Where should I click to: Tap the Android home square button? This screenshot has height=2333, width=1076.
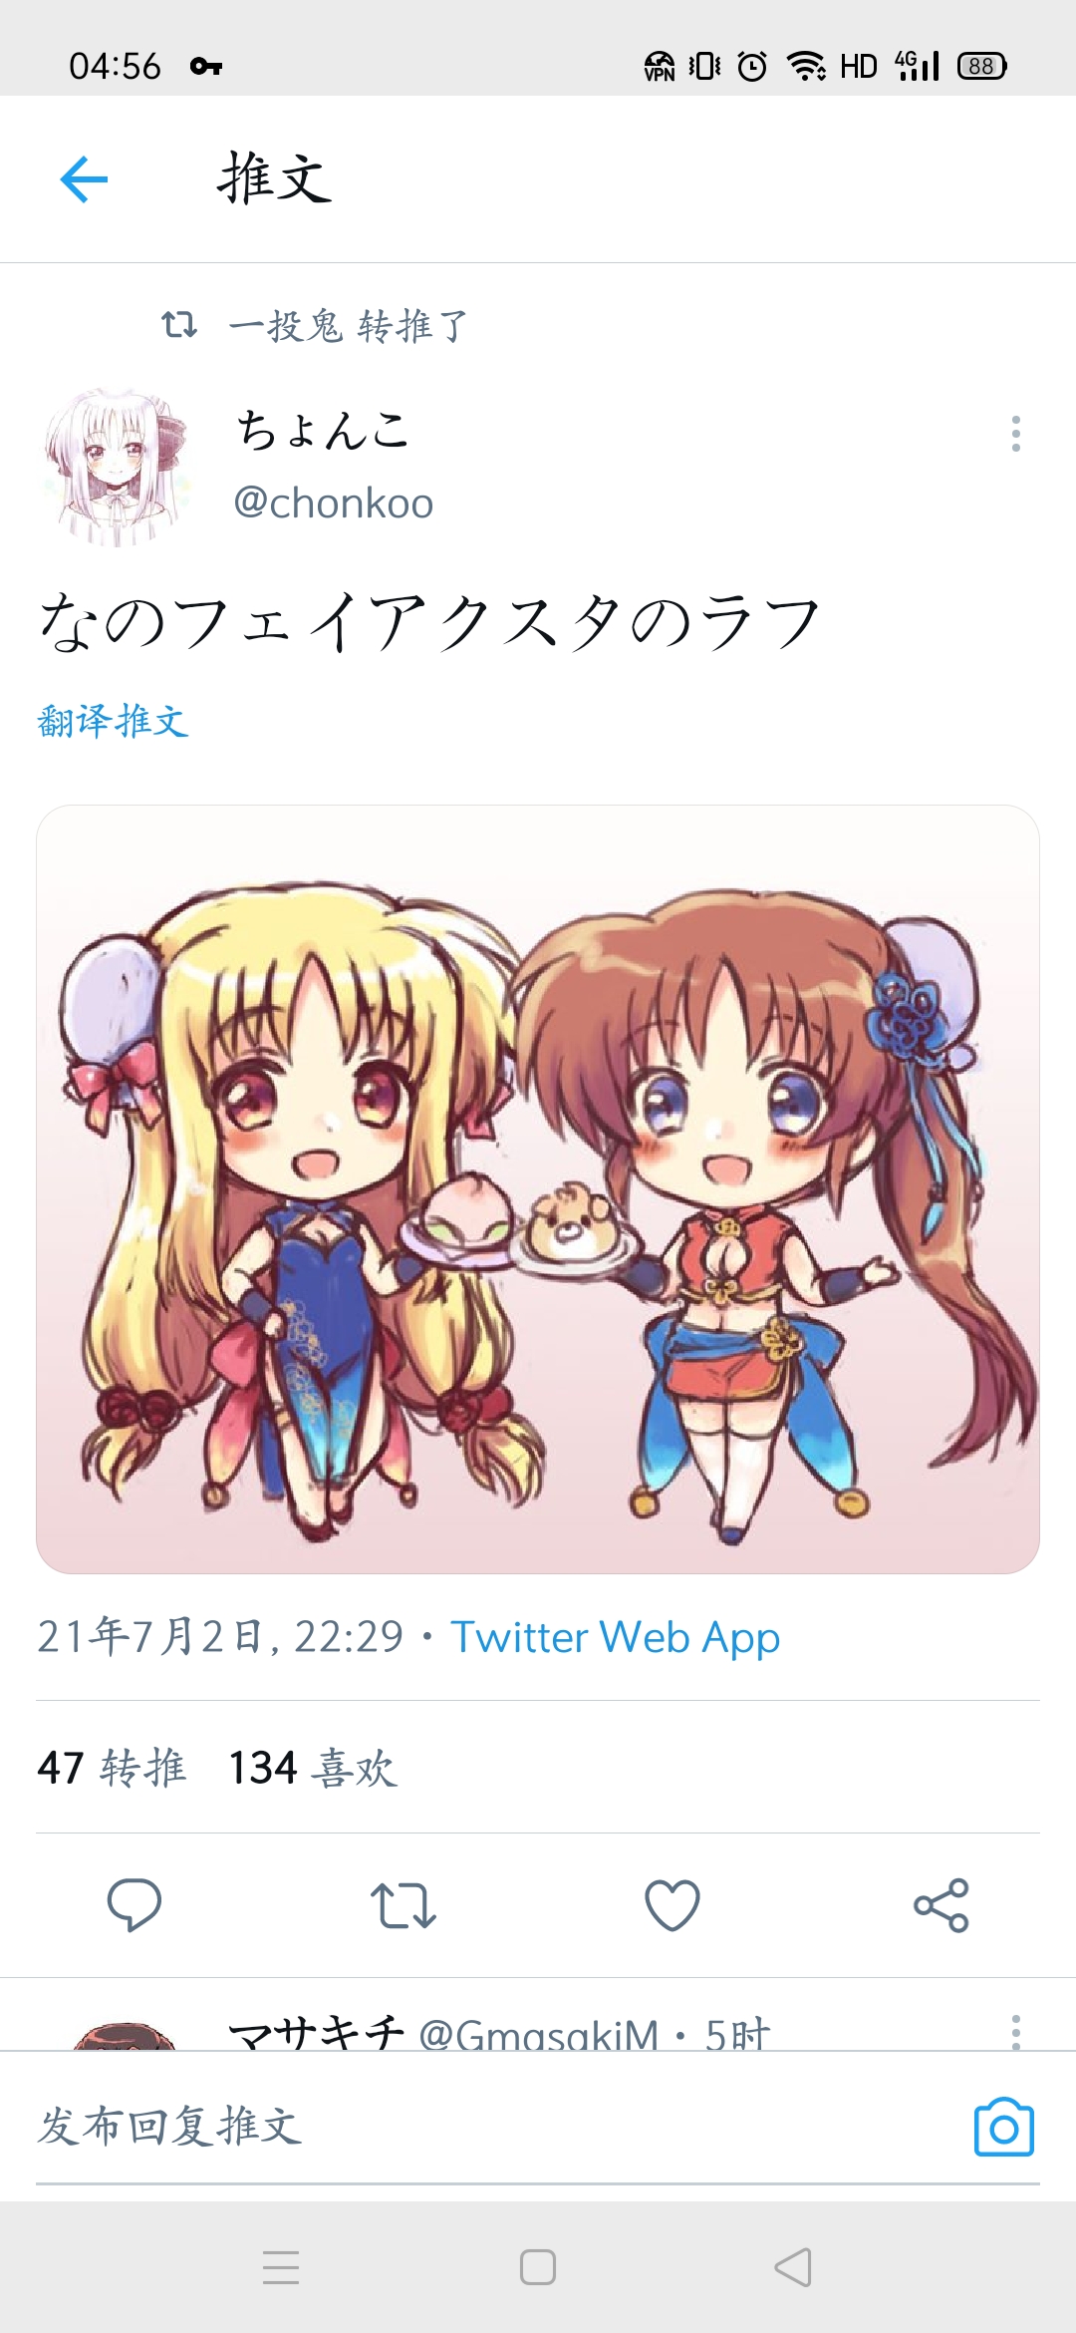point(538,2267)
